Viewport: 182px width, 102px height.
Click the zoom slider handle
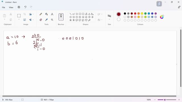[x=165, y=100]
